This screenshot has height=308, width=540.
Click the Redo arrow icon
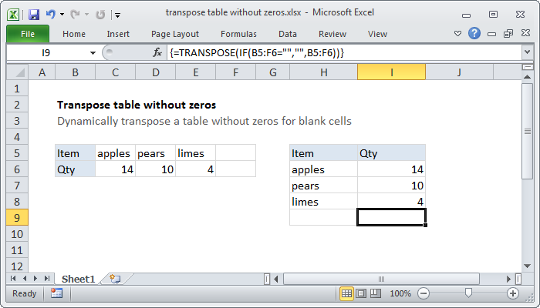pyautogui.click(x=74, y=15)
